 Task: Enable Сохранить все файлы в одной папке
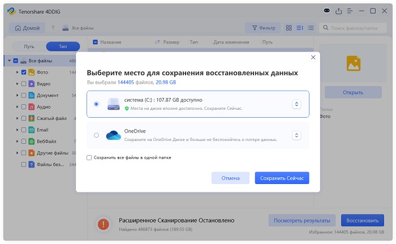coord(89,158)
